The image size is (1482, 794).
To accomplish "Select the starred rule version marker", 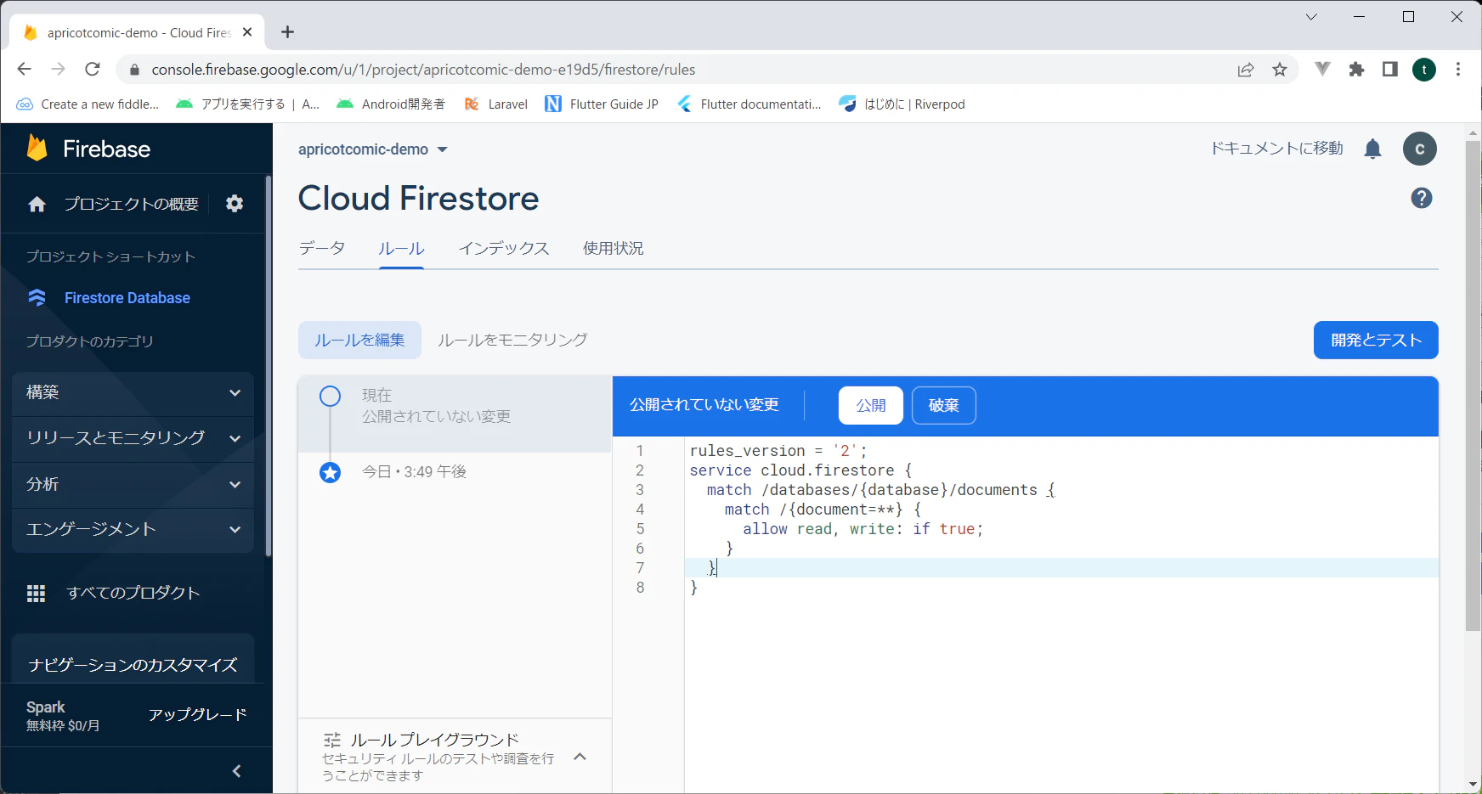I will [330, 472].
